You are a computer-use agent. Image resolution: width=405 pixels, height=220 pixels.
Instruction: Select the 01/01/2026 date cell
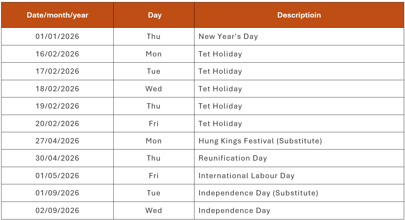pyautogui.click(x=57, y=37)
